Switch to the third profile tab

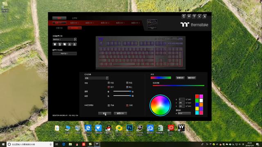(90, 23)
